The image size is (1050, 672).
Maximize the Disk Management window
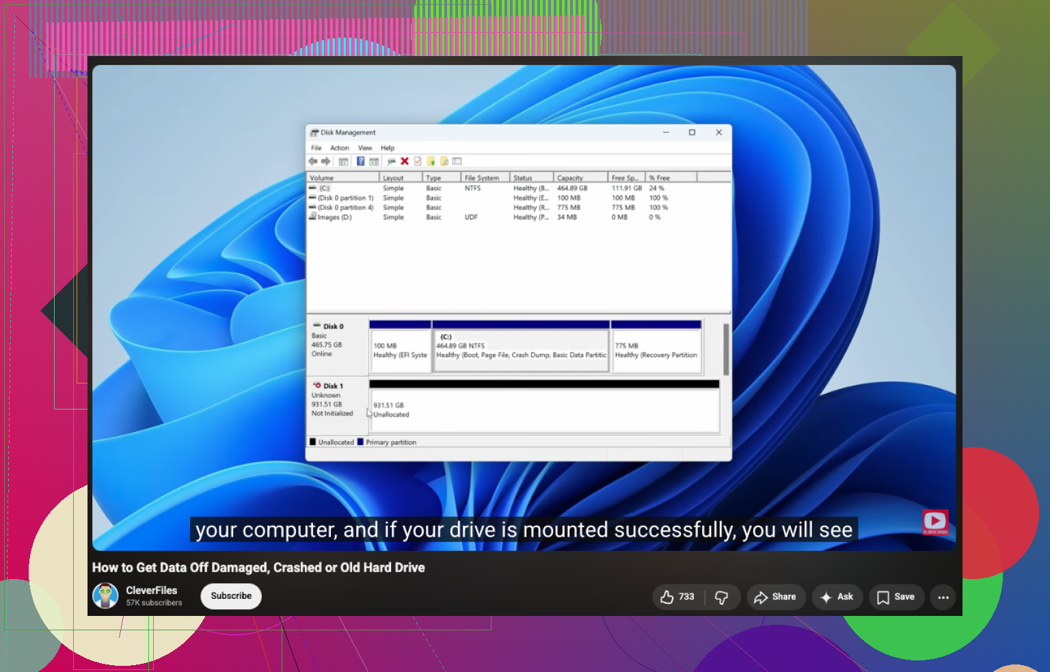[692, 133]
